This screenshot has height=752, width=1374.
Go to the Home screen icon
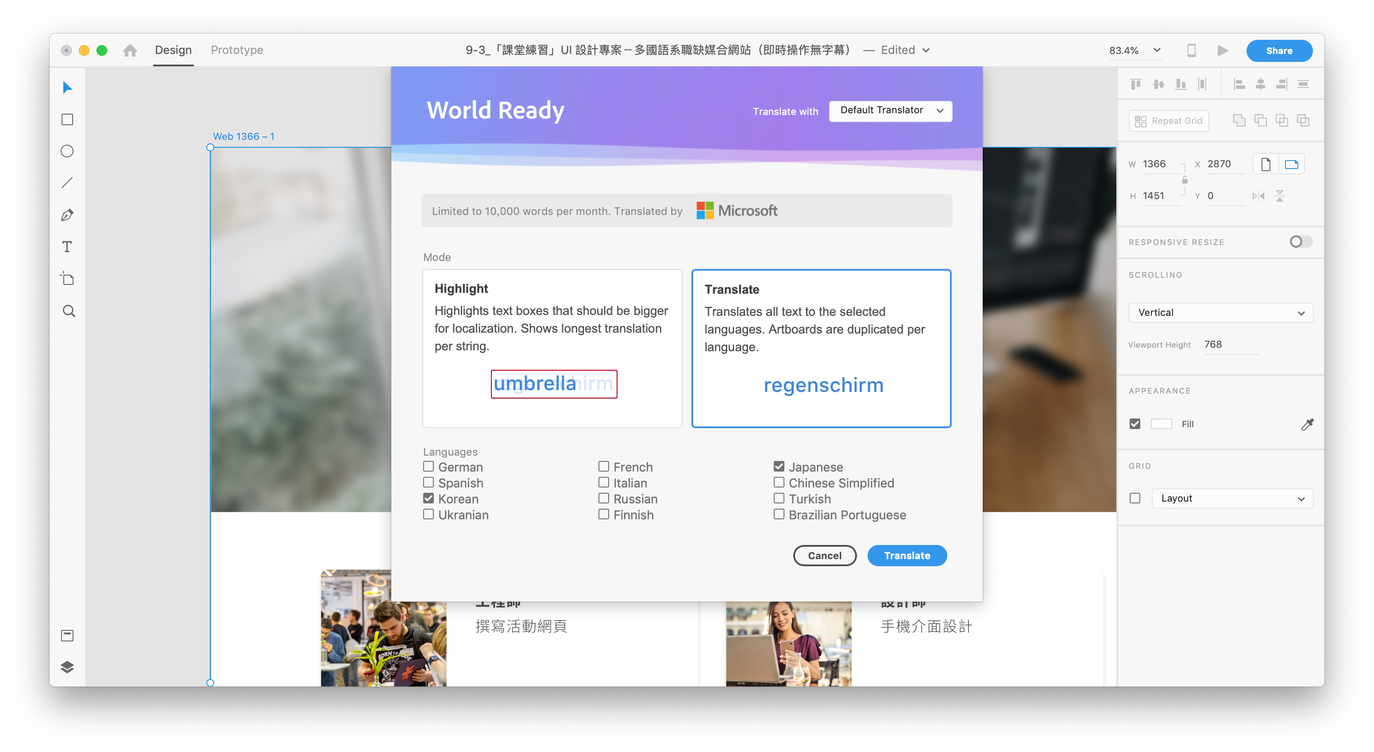click(130, 50)
